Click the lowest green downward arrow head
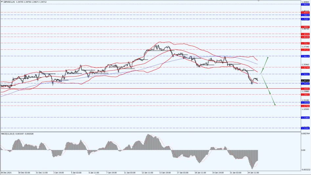 coord(275,105)
